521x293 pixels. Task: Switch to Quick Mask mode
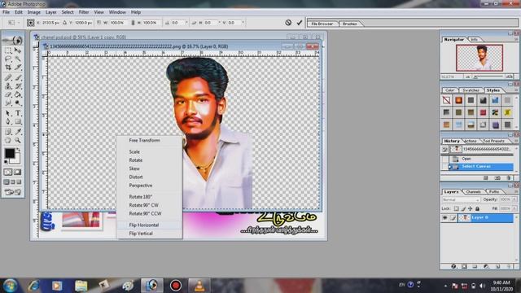[x=17, y=172]
